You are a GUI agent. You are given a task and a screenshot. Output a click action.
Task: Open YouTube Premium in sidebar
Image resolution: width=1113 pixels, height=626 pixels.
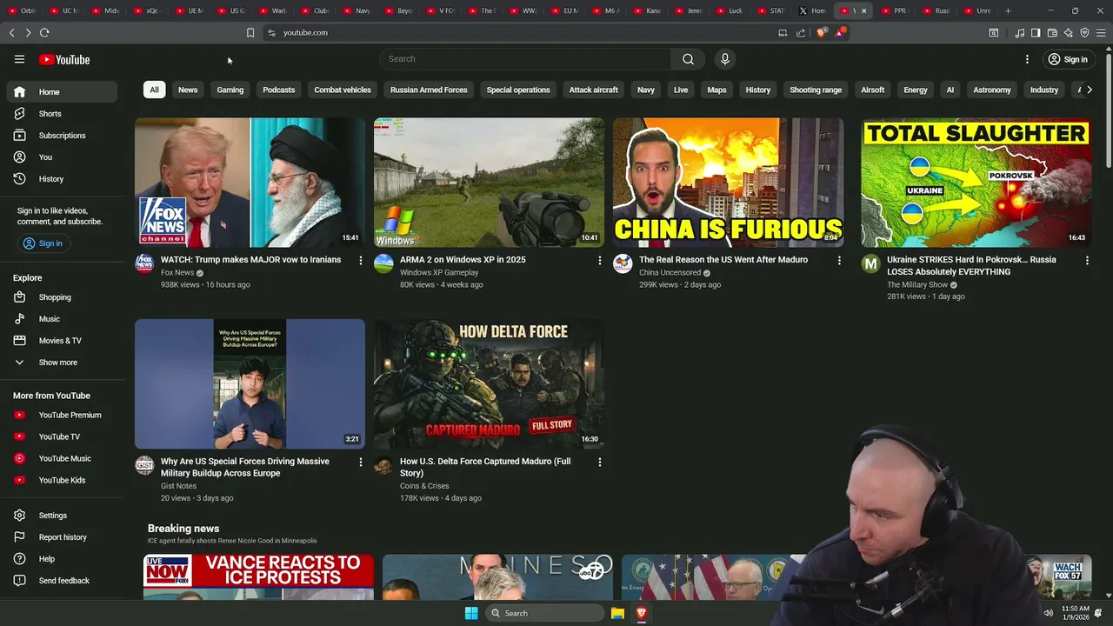(x=62, y=415)
